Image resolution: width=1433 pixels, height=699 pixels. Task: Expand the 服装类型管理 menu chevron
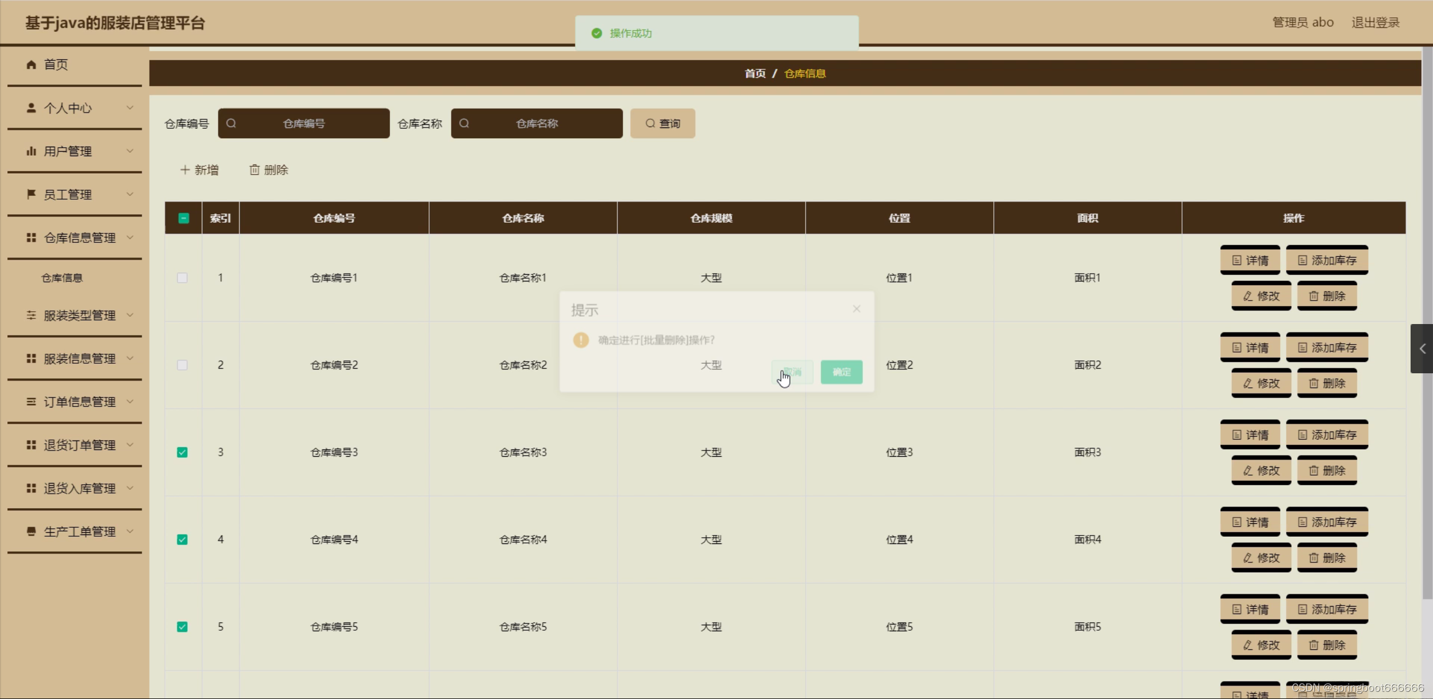click(x=130, y=315)
